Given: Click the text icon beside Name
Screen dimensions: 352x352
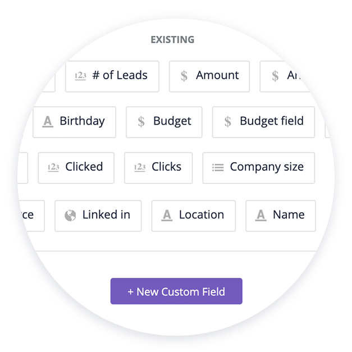Looking at the screenshot, I should [x=260, y=215].
